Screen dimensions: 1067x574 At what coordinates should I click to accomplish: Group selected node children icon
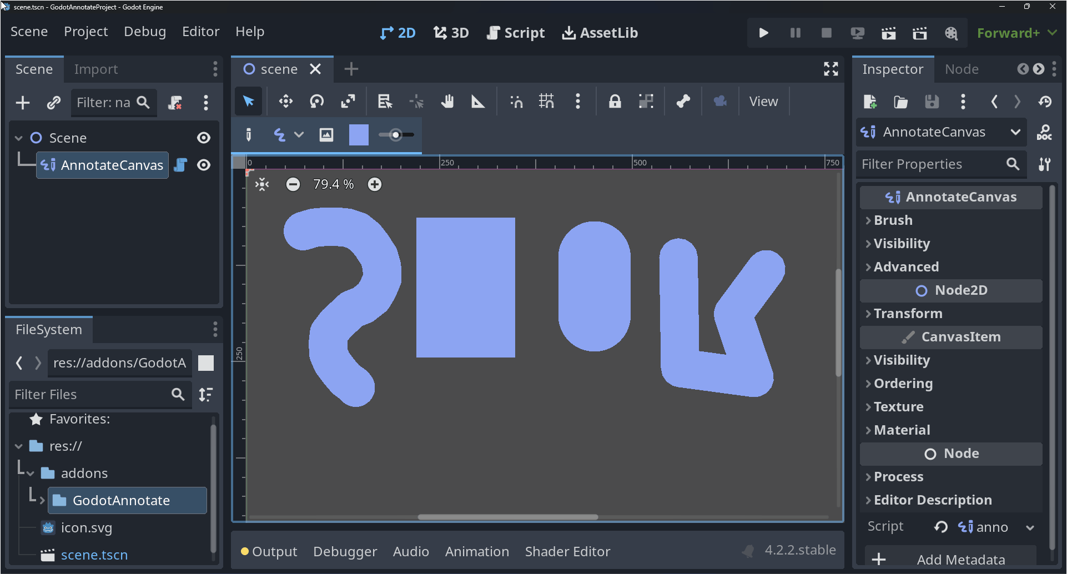(x=646, y=102)
